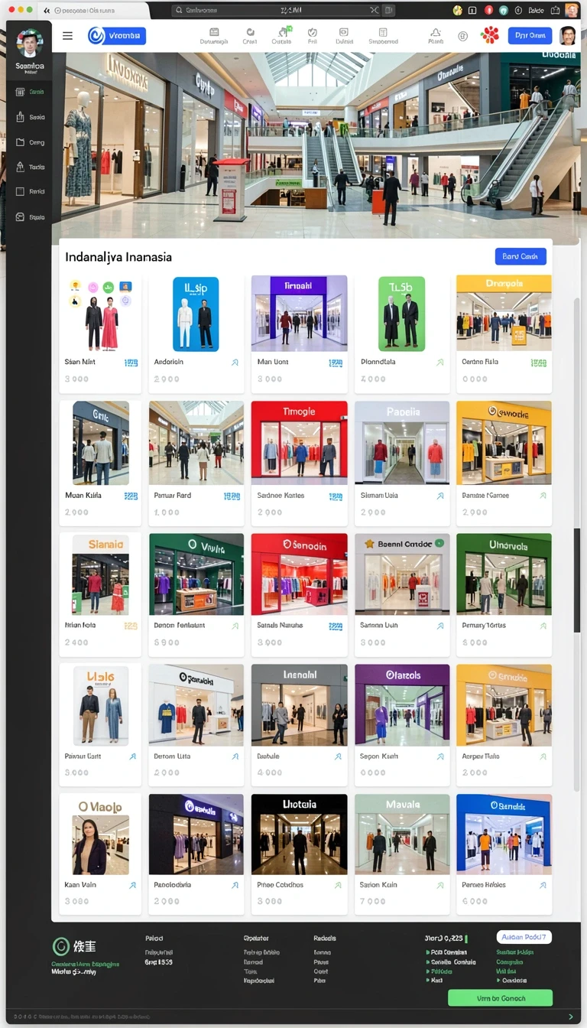Click the arrow icon on the Pemes Helaies card
587x1028 pixels.
[x=543, y=885]
